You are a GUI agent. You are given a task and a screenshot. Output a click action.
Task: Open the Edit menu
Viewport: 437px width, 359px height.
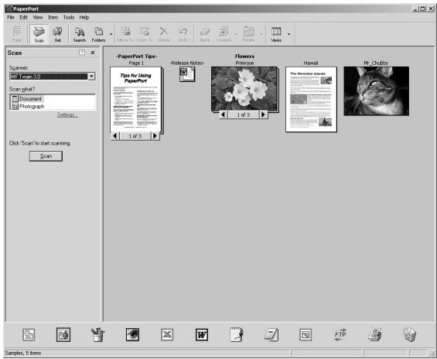click(23, 17)
